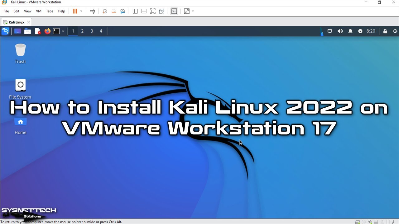Click the stretch guest display icon
Viewport: 399px width, 224px height.
point(187,11)
